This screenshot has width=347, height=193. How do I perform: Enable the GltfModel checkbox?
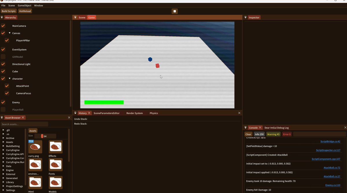click(x=3, y=57)
